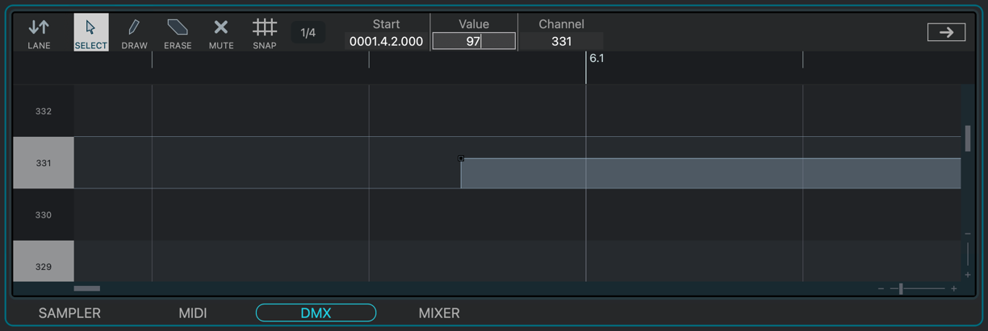Go to the MIXER tab

(439, 313)
